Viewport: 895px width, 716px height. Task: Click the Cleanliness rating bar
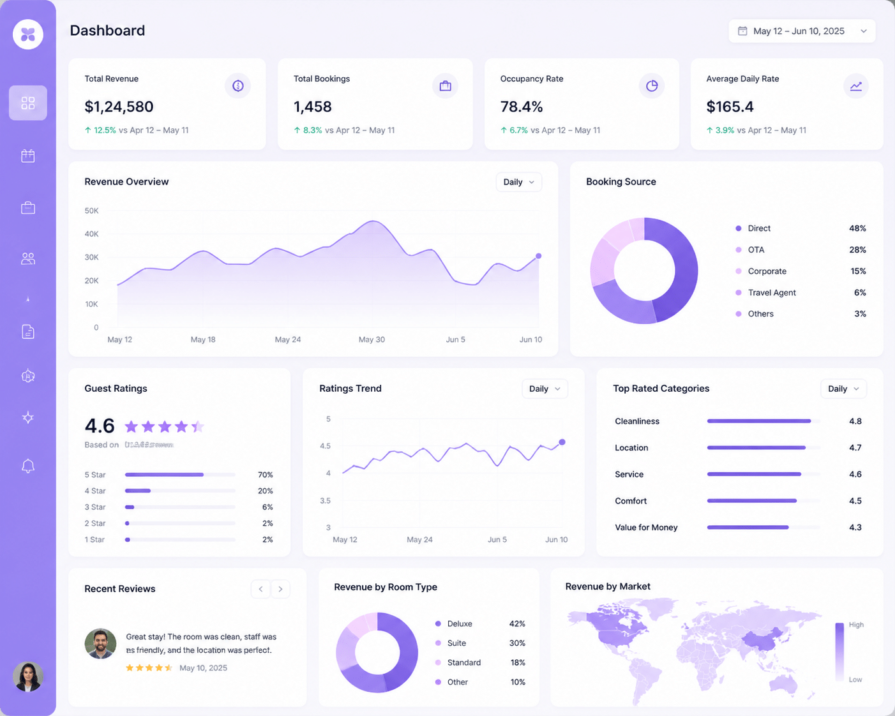point(763,421)
